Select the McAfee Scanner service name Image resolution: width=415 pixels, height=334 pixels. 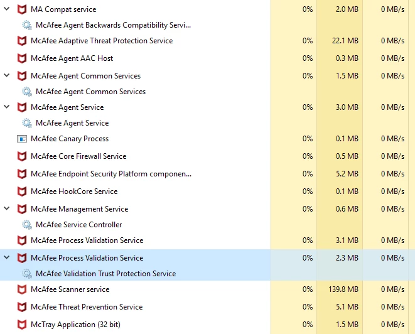70,289
